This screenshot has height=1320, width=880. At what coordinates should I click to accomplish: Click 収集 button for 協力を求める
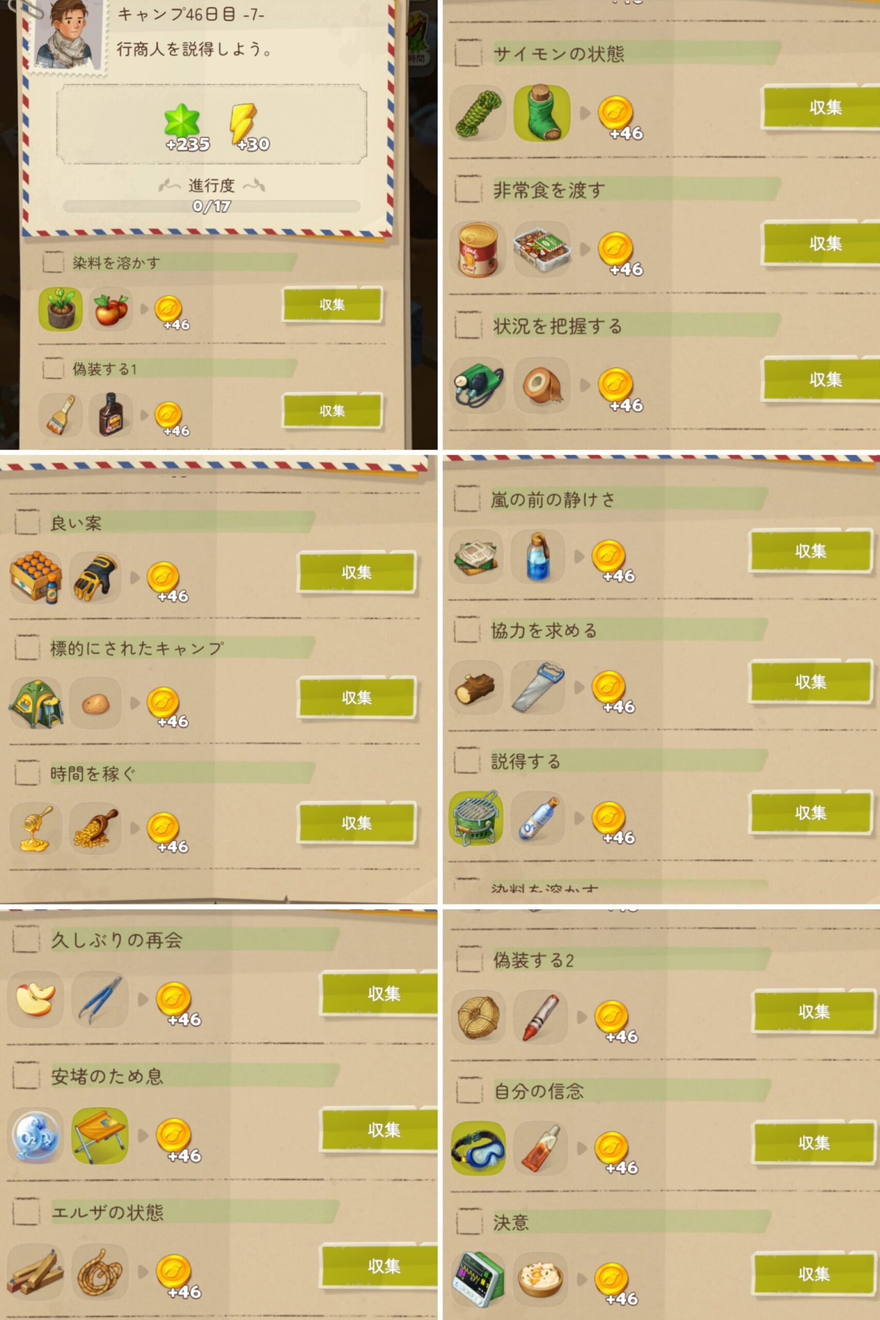click(810, 682)
